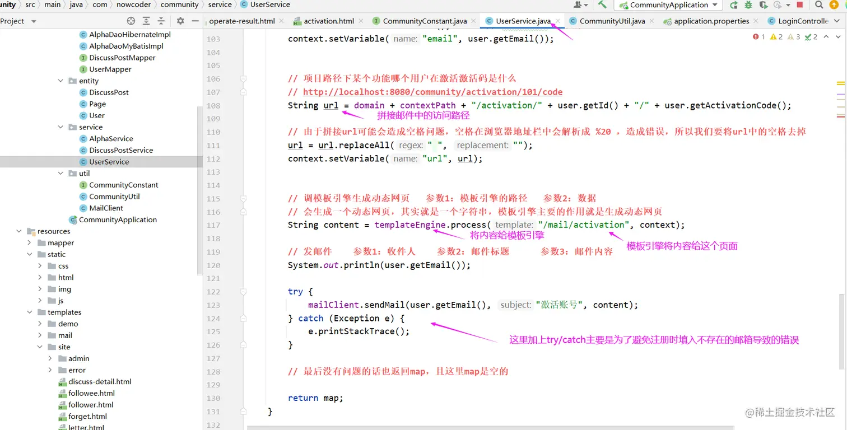Open MailClient in the Project tree

click(x=106, y=208)
